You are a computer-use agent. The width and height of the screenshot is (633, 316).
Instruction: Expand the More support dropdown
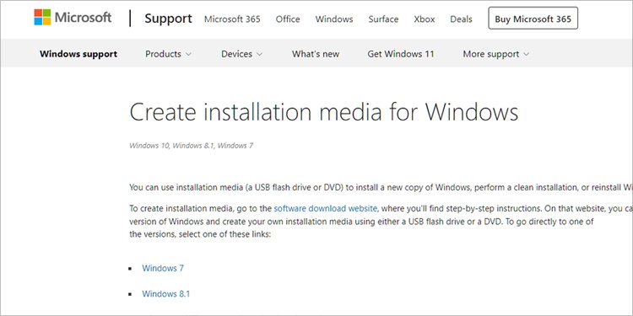click(x=495, y=54)
